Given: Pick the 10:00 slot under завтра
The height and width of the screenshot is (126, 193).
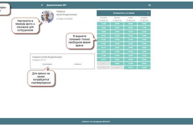Looking at the screenshot, I should [x=117, y=24].
